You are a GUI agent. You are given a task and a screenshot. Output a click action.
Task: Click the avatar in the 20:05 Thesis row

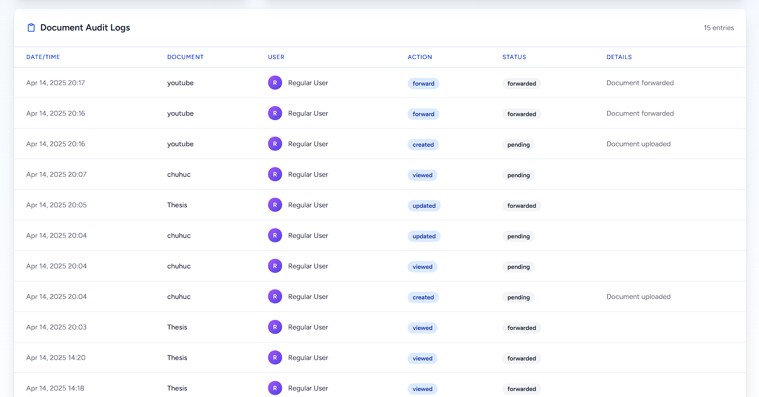[x=275, y=205]
